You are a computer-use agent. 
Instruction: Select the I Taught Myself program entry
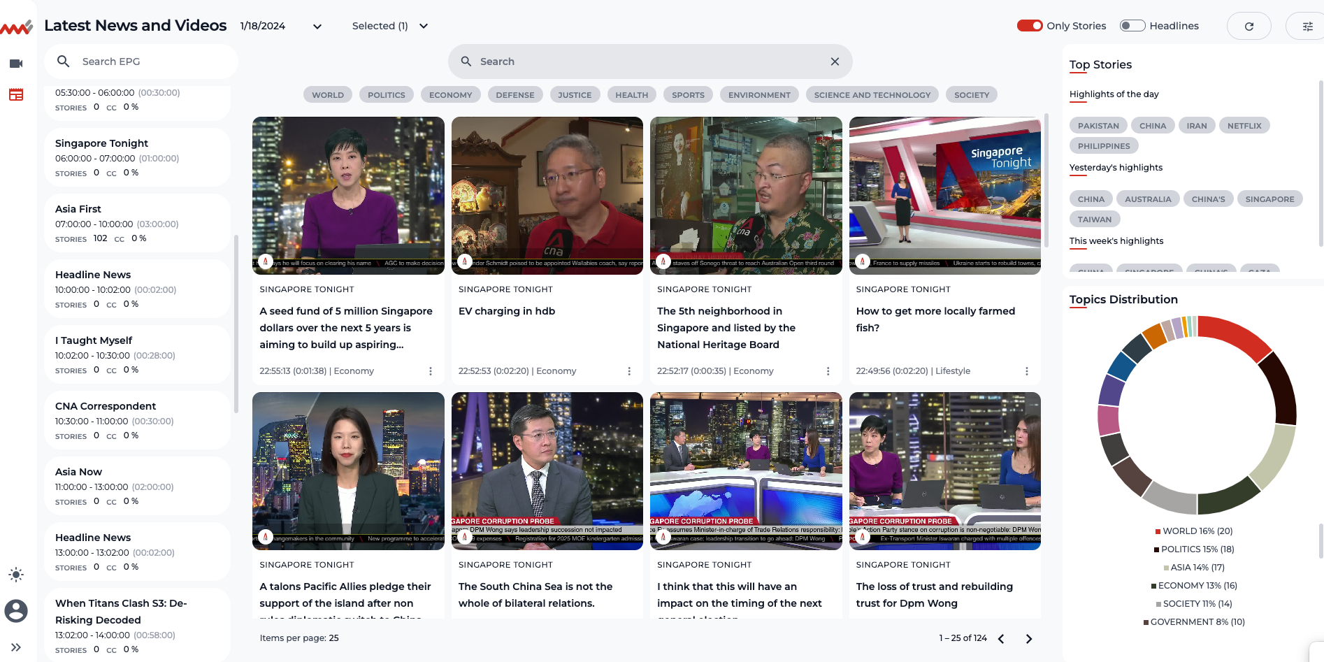(x=138, y=355)
